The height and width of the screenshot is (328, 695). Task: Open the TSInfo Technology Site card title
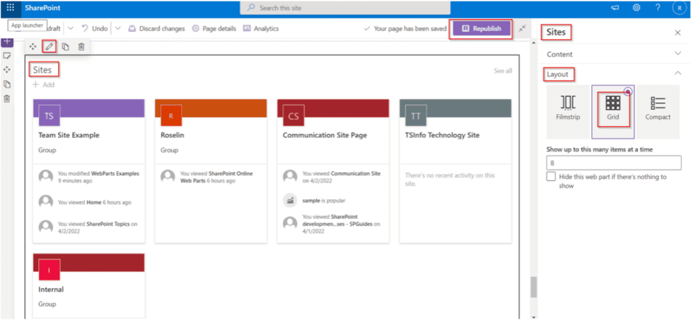[442, 135]
